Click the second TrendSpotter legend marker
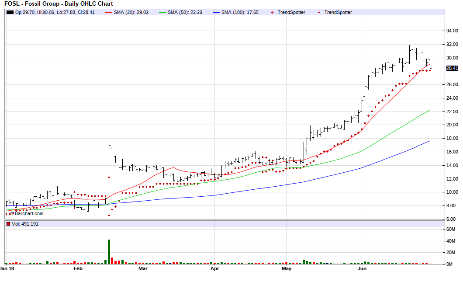This screenshot has height=282, width=463. pos(319,12)
